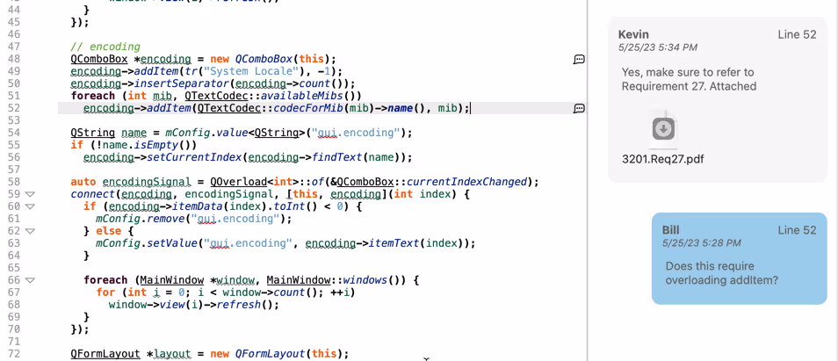The width and height of the screenshot is (838, 361).
Task: Click line number 52 in the gutter
Action: [x=14, y=108]
